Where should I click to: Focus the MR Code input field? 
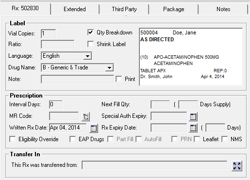(x=64, y=116)
